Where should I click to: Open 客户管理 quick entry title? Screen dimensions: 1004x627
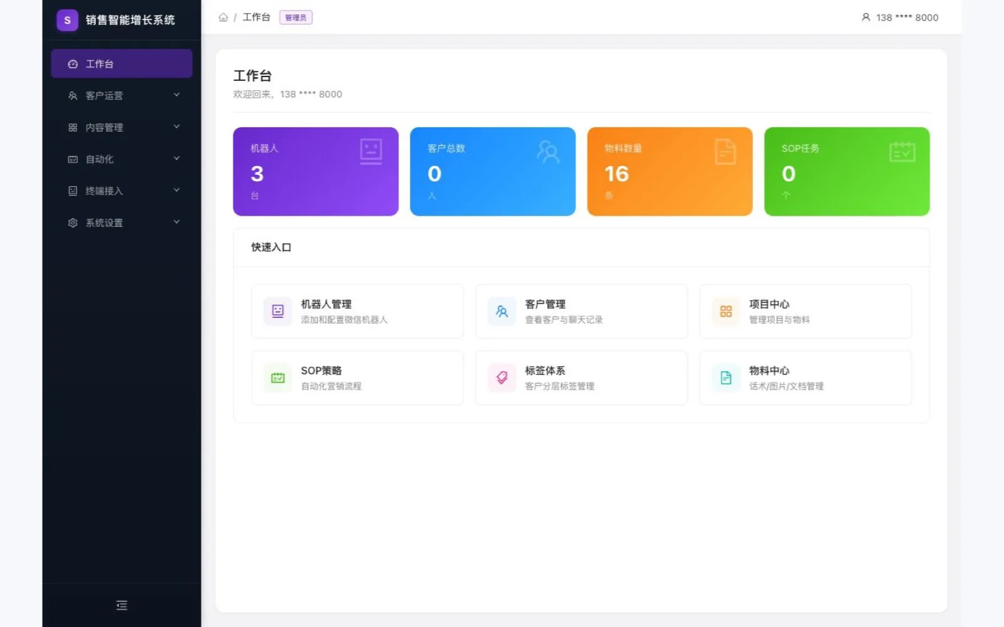(x=545, y=304)
